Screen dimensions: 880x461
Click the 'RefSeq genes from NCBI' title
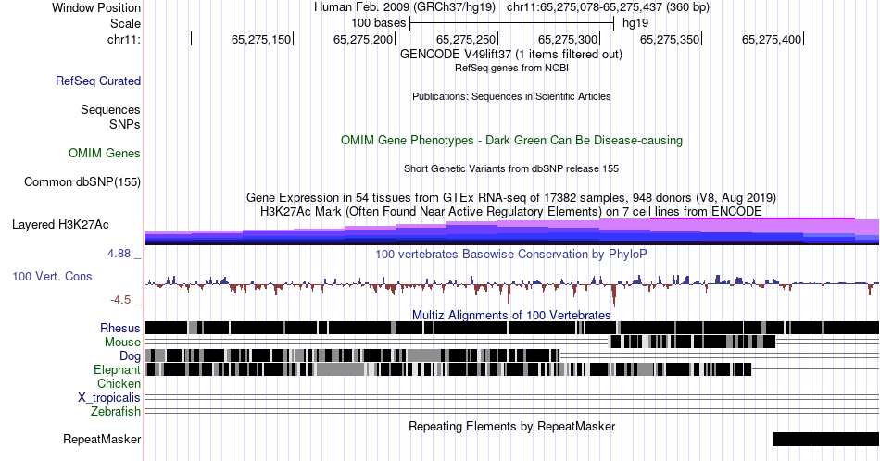coord(511,68)
